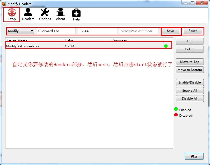Screen dimensions: 210x165
Task: Click the Stop toolbar icon
Action: (12, 14)
